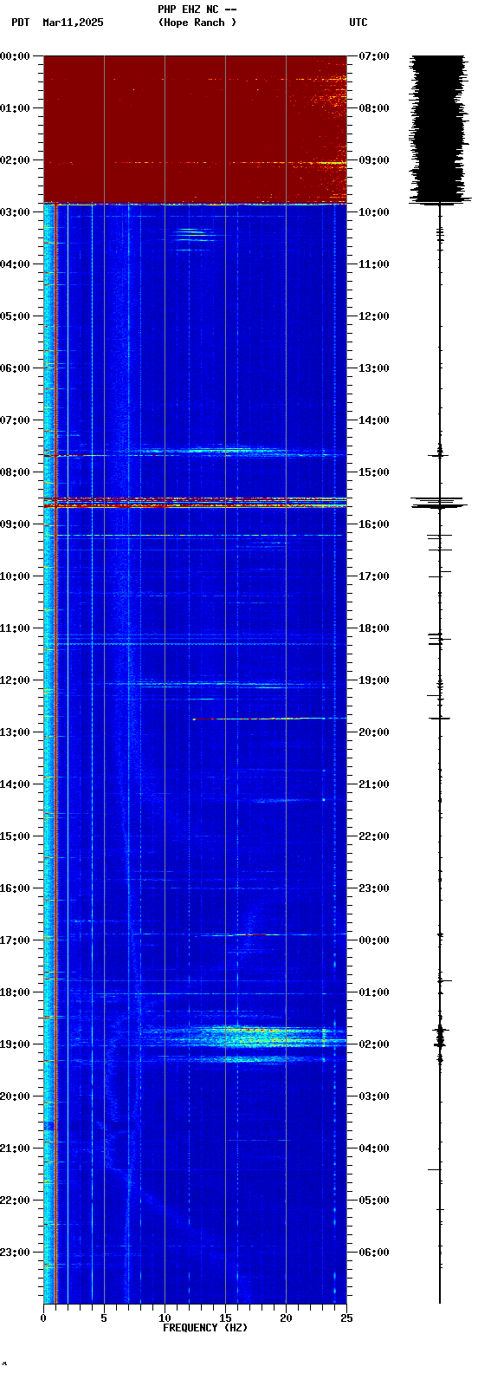Screen dimensions: 478x1373
Task: Click the UTC-side '00:00' time label
Action: [x=373, y=940]
